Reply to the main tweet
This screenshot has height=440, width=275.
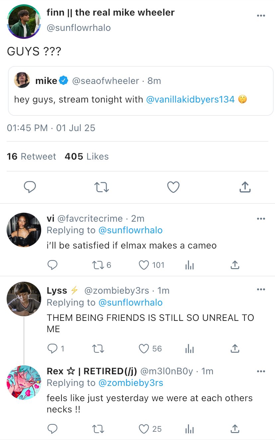(x=30, y=187)
